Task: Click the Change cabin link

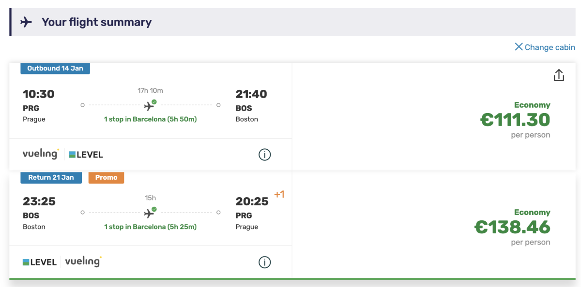Action: [x=545, y=47]
